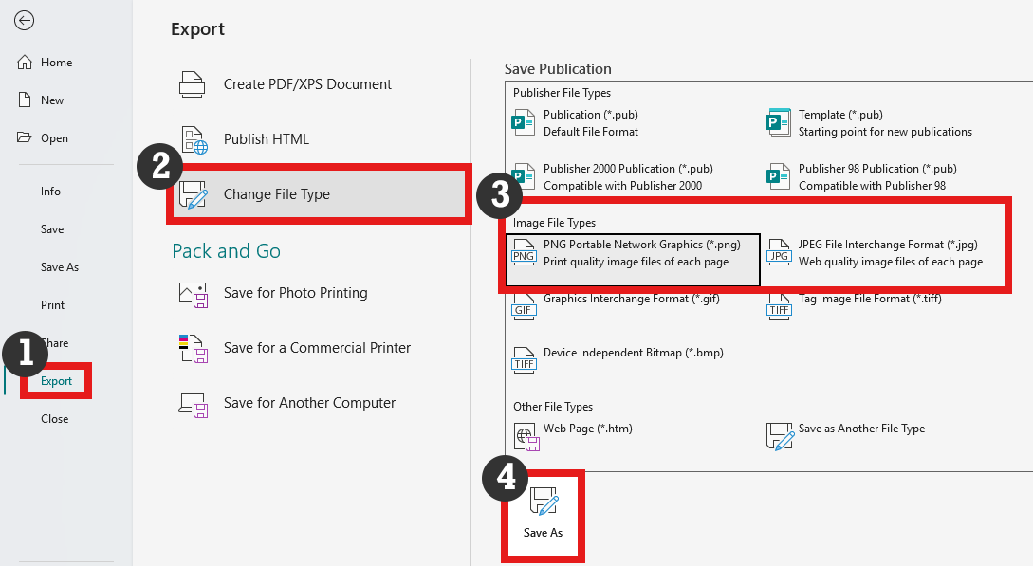Click the Save As button icon
The width and height of the screenshot is (1033, 566).
coord(544,502)
